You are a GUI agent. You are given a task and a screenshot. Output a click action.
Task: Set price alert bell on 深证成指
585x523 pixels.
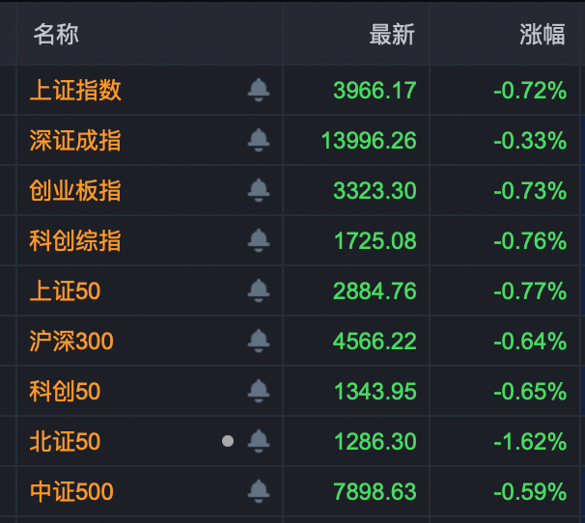(x=258, y=141)
